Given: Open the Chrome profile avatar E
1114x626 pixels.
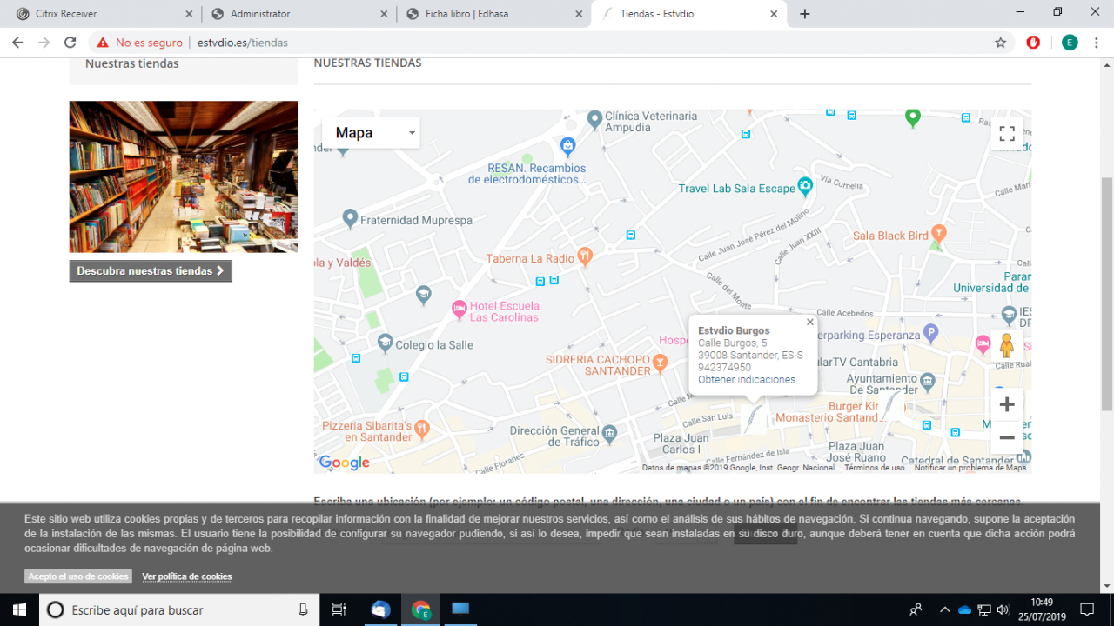Looking at the screenshot, I should coord(1070,43).
